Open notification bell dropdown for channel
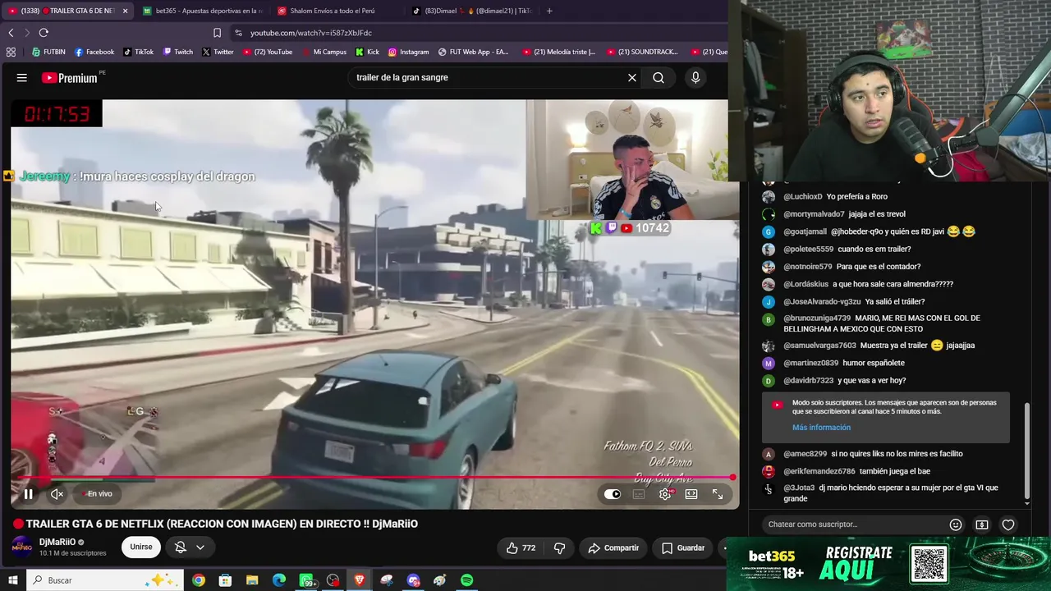 tap(190, 547)
